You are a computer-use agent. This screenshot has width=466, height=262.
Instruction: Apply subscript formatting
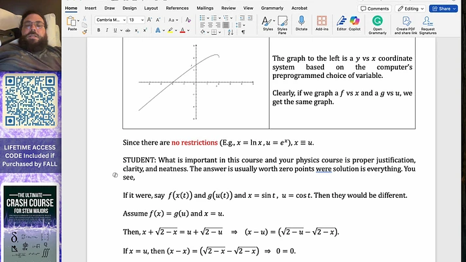point(136,30)
